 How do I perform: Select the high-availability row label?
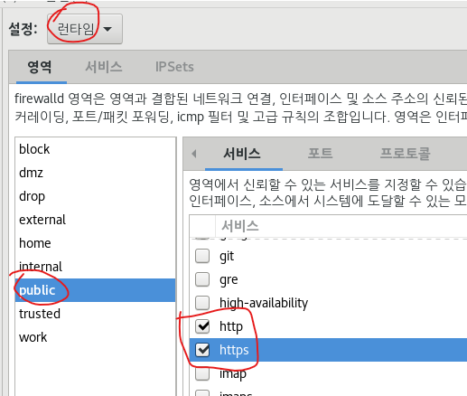pyautogui.click(x=264, y=303)
